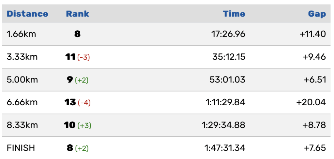Click the rank 11 value

[x=70, y=57]
